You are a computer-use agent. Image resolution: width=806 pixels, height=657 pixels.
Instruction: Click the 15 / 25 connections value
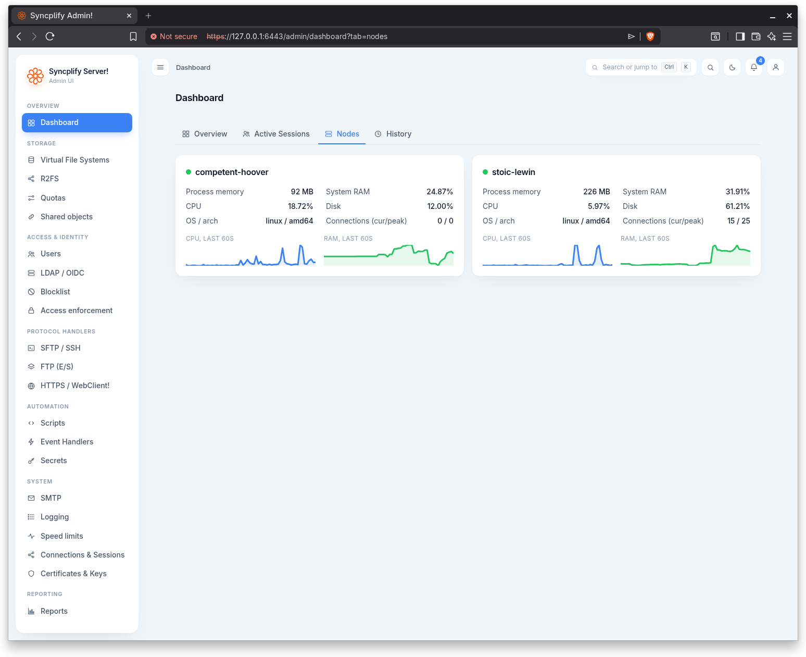(739, 221)
